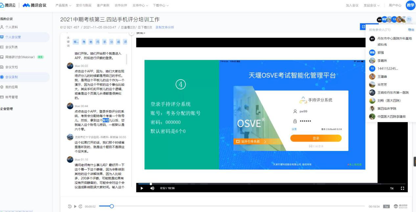Select 会议列表 in the left sidebar

(12, 47)
